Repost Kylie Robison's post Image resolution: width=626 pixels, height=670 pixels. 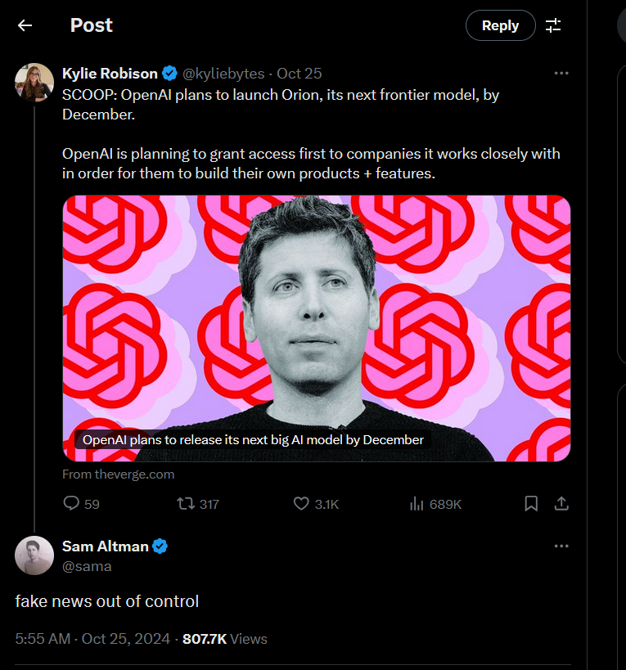point(187,504)
